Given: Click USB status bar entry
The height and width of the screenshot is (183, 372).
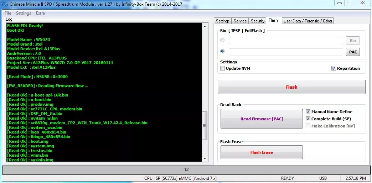Looking at the screenshot, I should 323,178.
